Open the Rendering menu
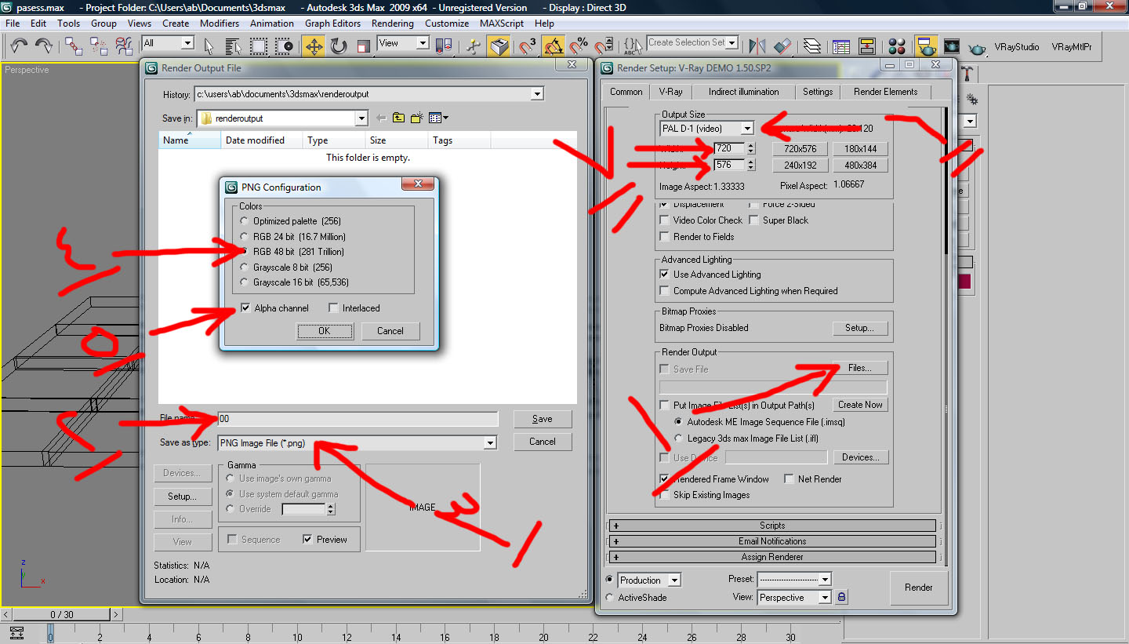1129x644 pixels. (392, 24)
